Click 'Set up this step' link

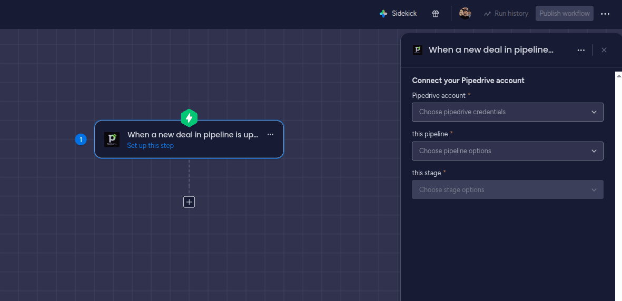point(150,146)
